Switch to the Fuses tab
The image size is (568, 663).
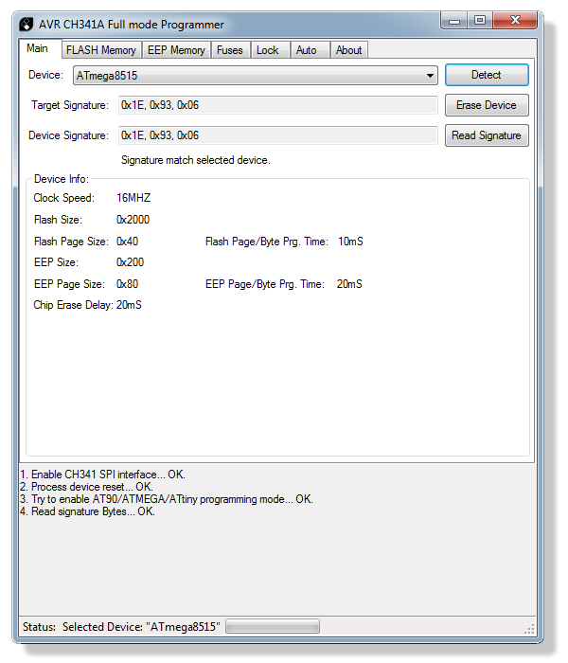[230, 50]
